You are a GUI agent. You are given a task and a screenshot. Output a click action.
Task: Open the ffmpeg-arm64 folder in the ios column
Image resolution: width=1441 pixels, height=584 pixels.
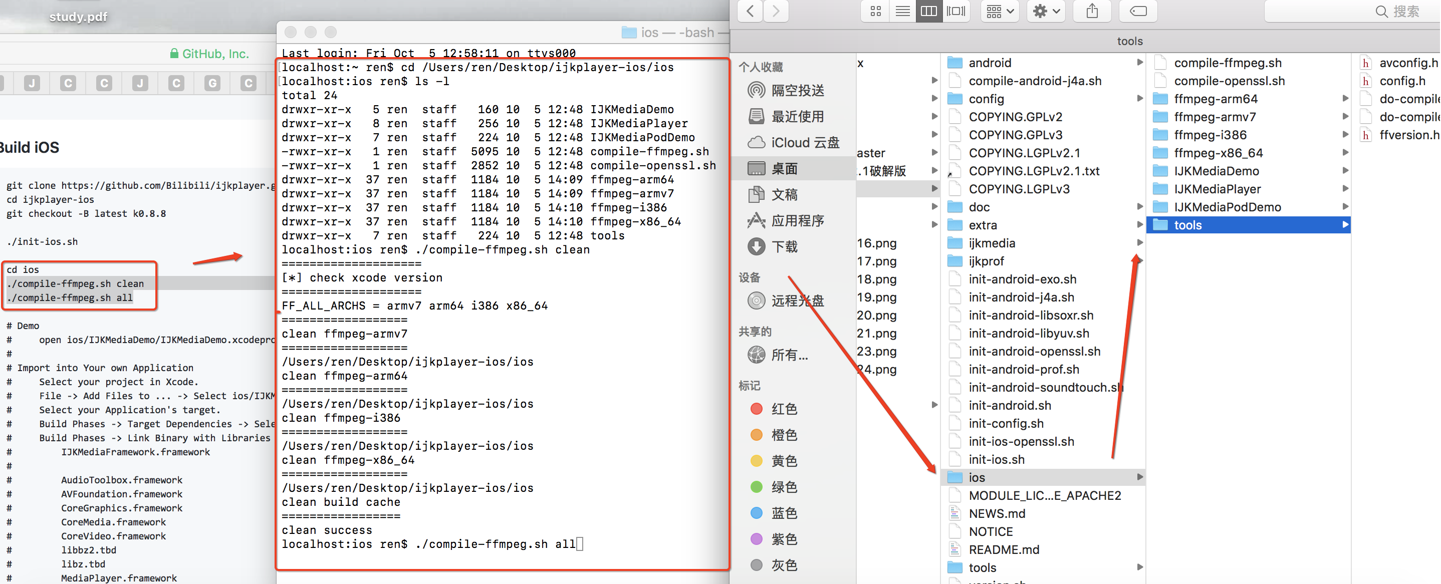pyautogui.click(x=1215, y=99)
